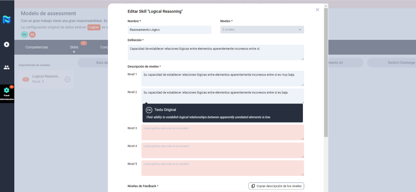Viewport: 416px width, 192px height.
Task: Click the Nombre input field
Action: tap(169, 30)
